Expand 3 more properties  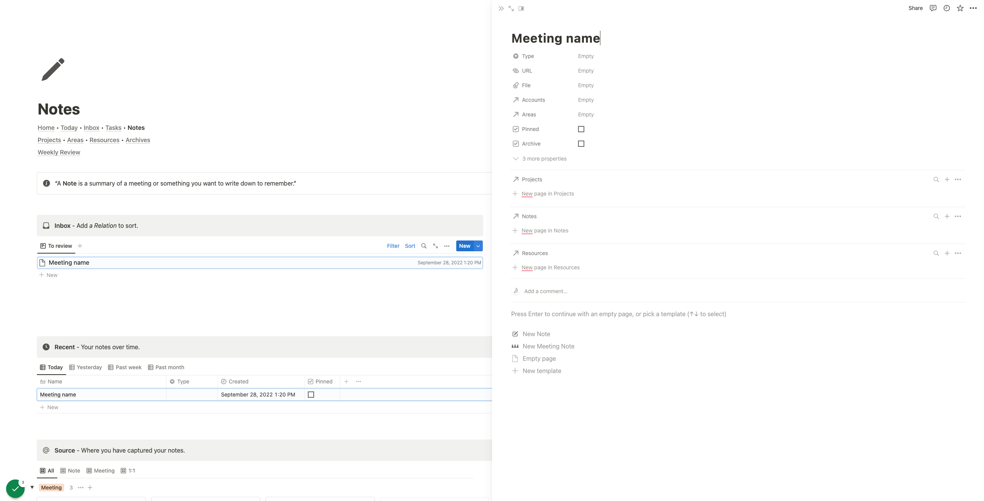(540, 159)
